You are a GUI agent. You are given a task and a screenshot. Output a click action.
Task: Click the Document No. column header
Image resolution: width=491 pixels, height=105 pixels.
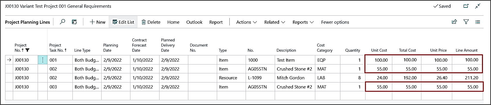pos(199,48)
